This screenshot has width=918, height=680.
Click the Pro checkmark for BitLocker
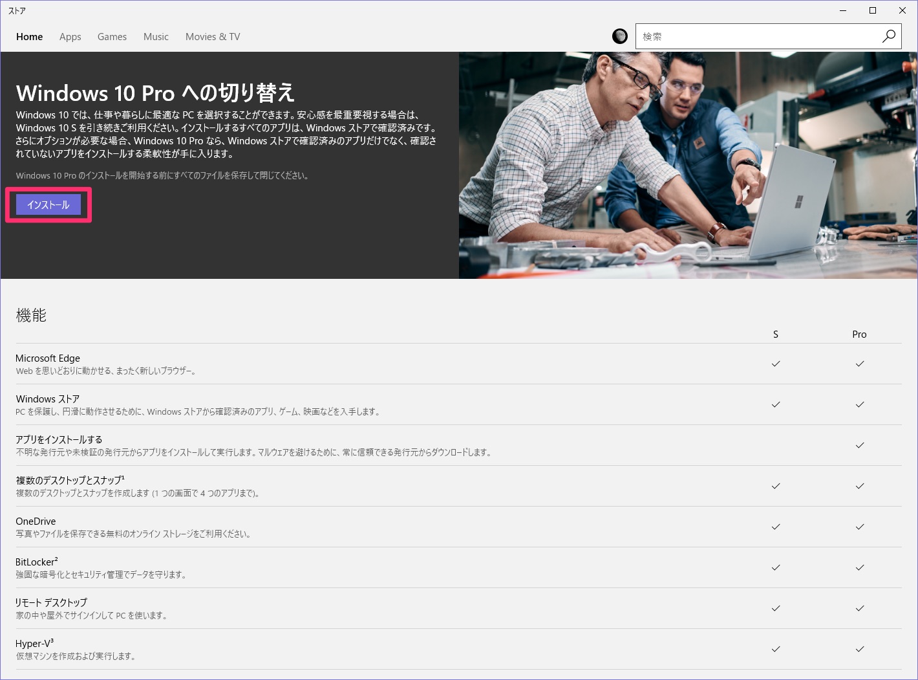coord(860,567)
